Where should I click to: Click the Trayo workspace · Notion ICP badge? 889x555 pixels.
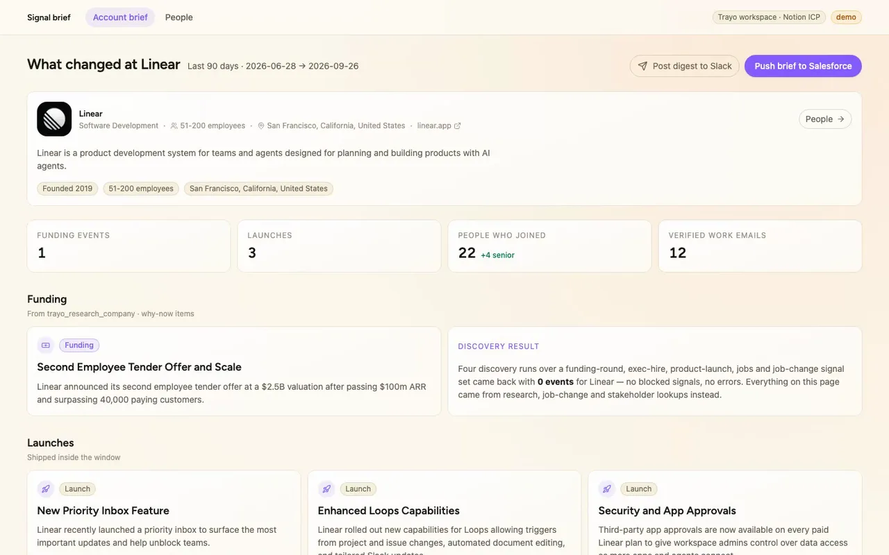coord(769,17)
